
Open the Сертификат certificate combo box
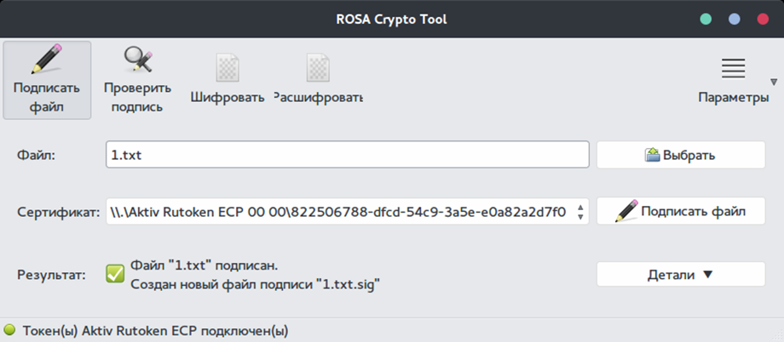click(347, 212)
